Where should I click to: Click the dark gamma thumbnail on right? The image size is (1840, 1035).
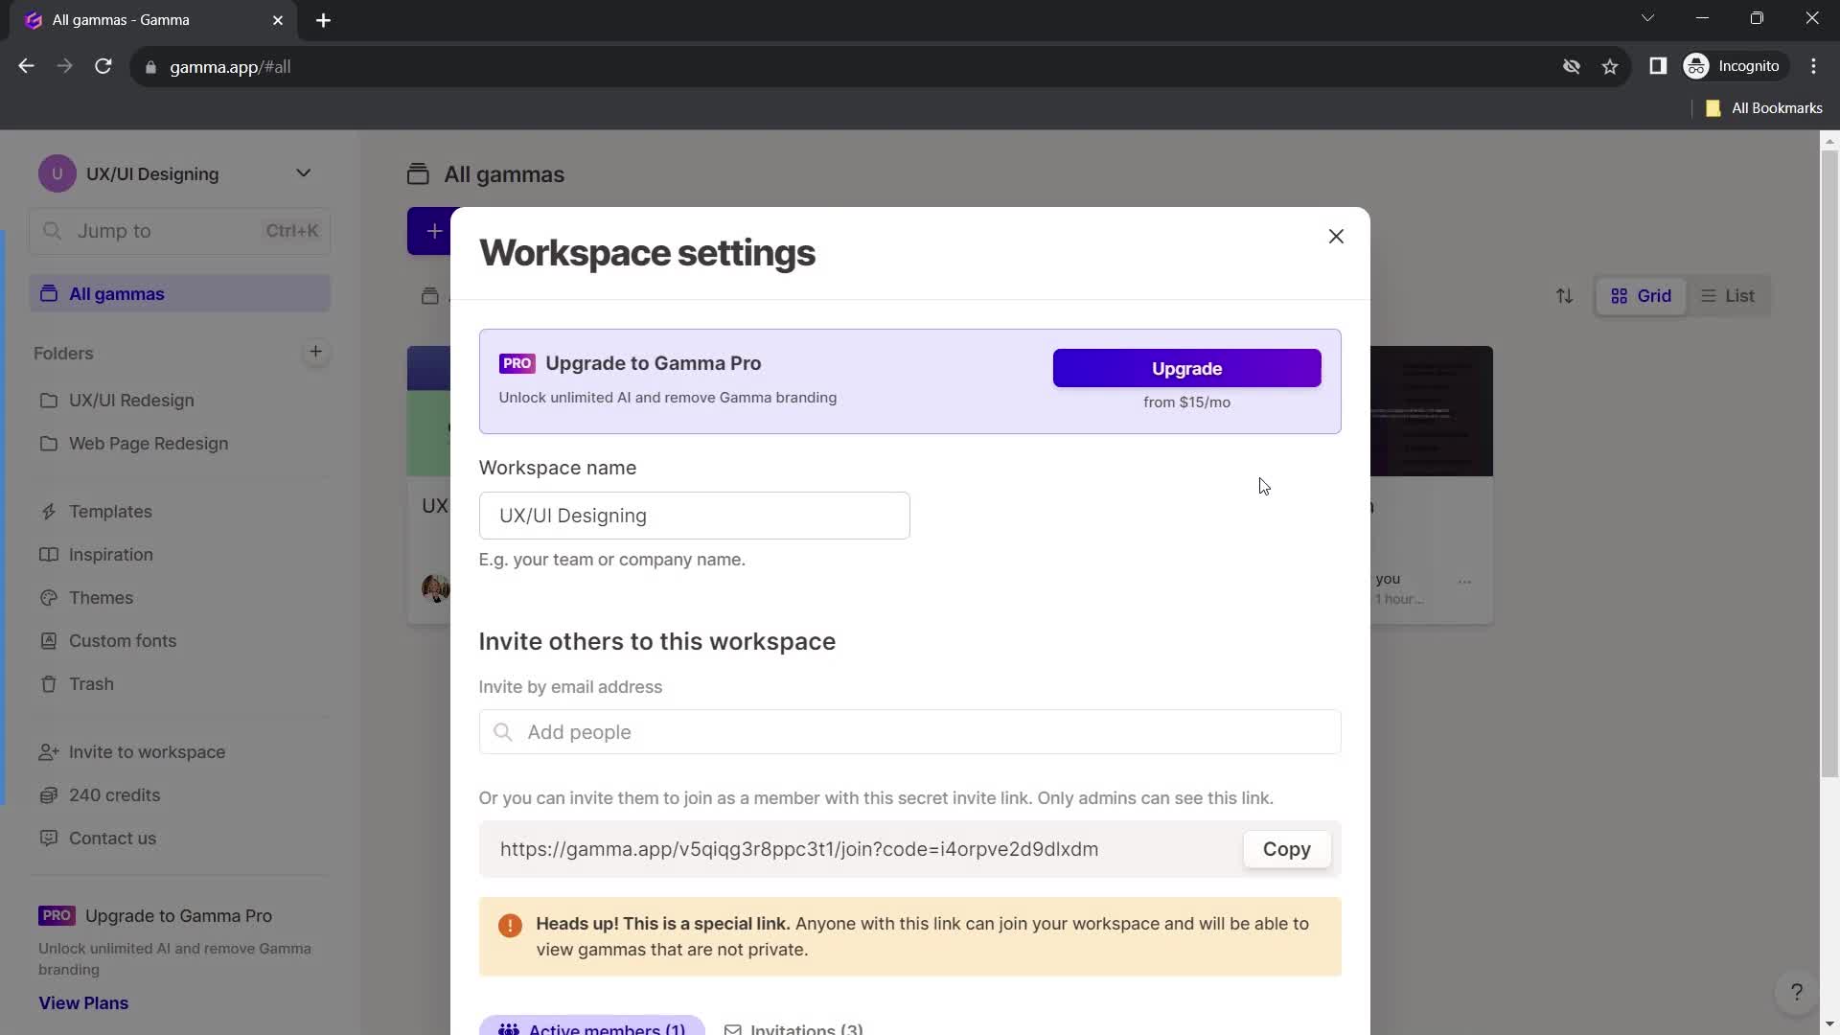click(1432, 411)
